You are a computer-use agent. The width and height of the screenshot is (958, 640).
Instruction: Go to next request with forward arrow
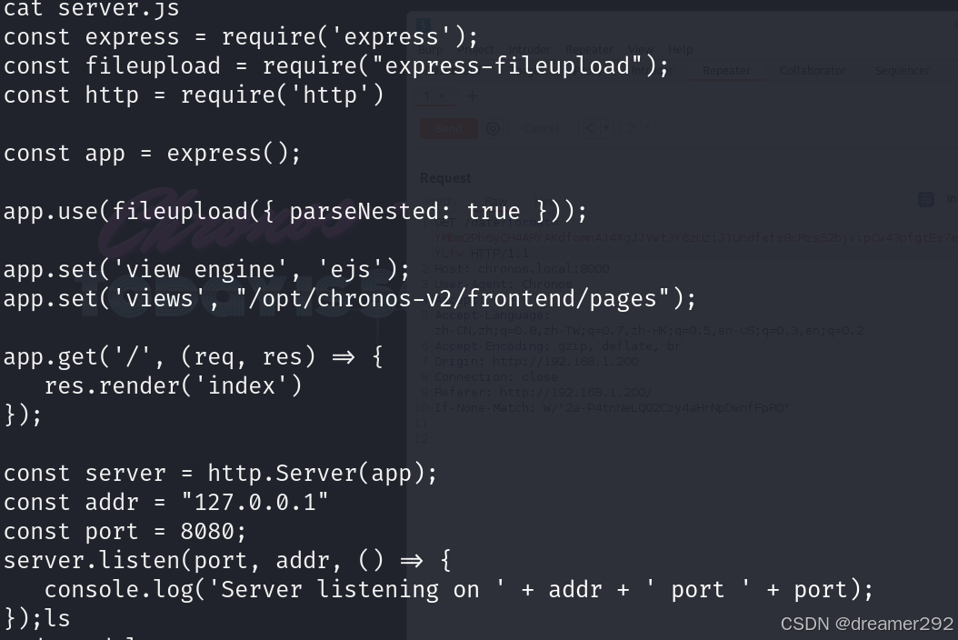click(x=631, y=128)
